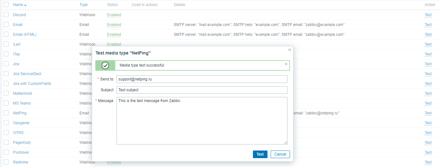Click the Test button in dialog
The height and width of the screenshot is (167, 441).
point(260,154)
